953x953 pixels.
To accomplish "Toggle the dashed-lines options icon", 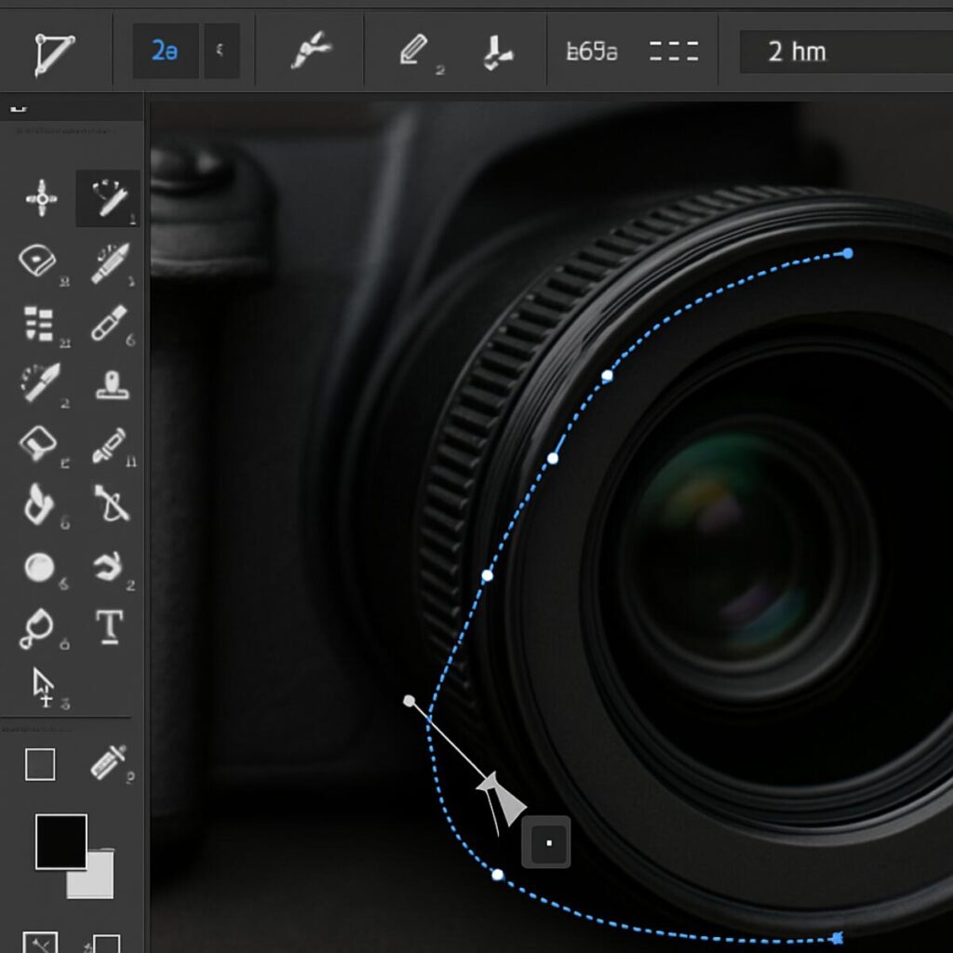I will [674, 51].
